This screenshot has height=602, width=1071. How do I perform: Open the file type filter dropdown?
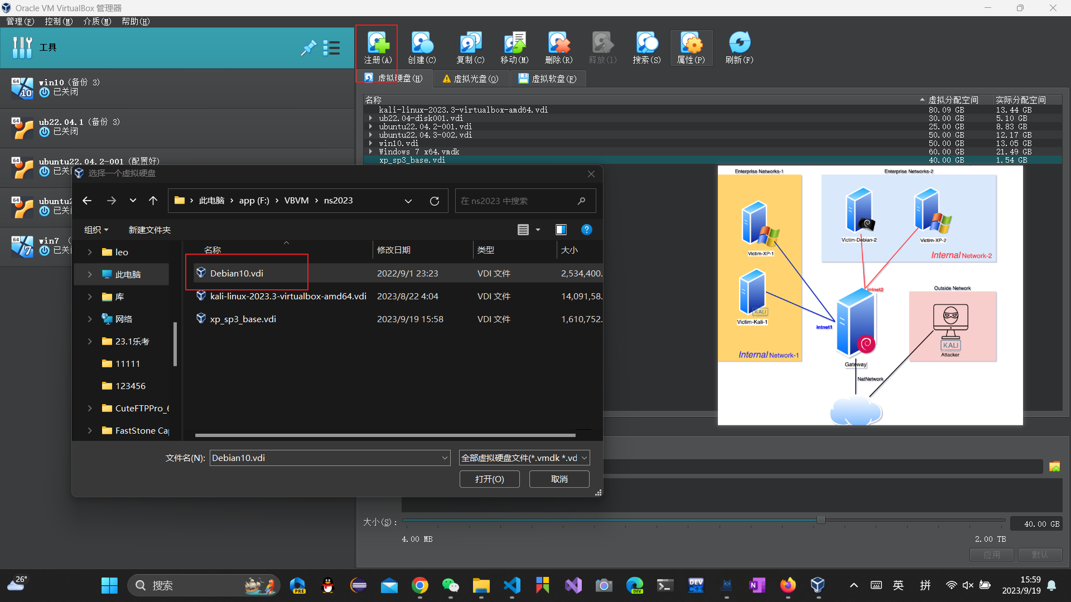524,458
